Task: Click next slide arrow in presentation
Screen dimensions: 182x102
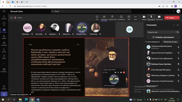Action: [x=78, y=44]
